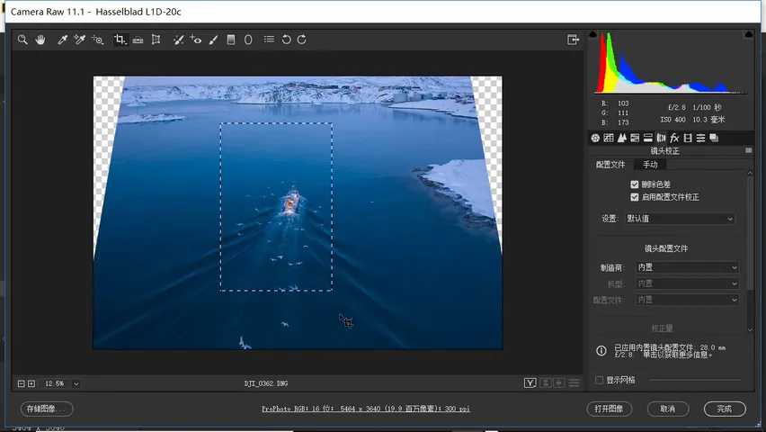Open the zoom level 12.5% dropdown

click(76, 383)
